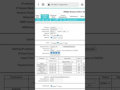Viewport: 120px width, 90px height.
Task: Tap the browser home icon
Action: tap(82, 4)
